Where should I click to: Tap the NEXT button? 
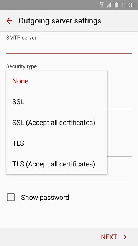pyautogui.click(x=114, y=237)
